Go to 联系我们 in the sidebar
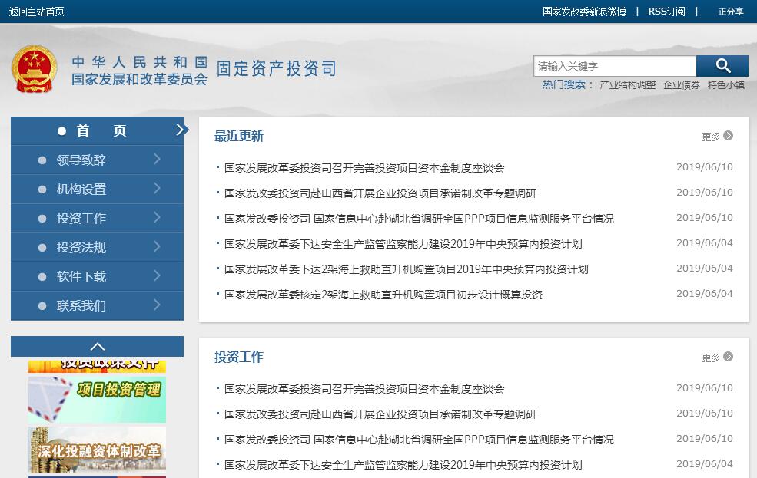757x478 pixels. tap(81, 306)
